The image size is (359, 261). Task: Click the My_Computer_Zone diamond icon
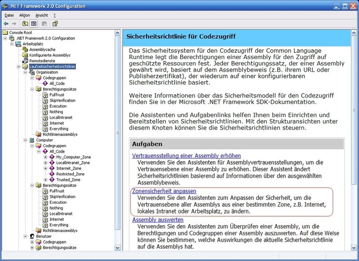pos(52,157)
